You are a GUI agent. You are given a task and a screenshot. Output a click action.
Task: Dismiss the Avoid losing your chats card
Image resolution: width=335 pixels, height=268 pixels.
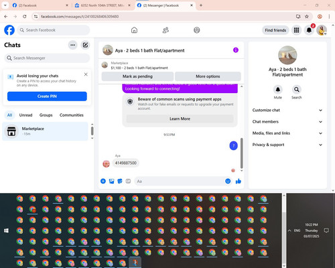tap(86, 74)
